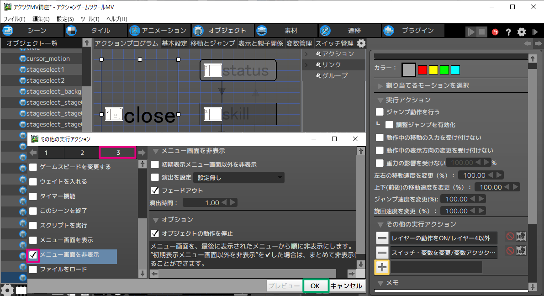Viewport: 544px width, 296px height.
Task: Remove the レイヤーの動作をON action with minus
Action: coord(382,238)
